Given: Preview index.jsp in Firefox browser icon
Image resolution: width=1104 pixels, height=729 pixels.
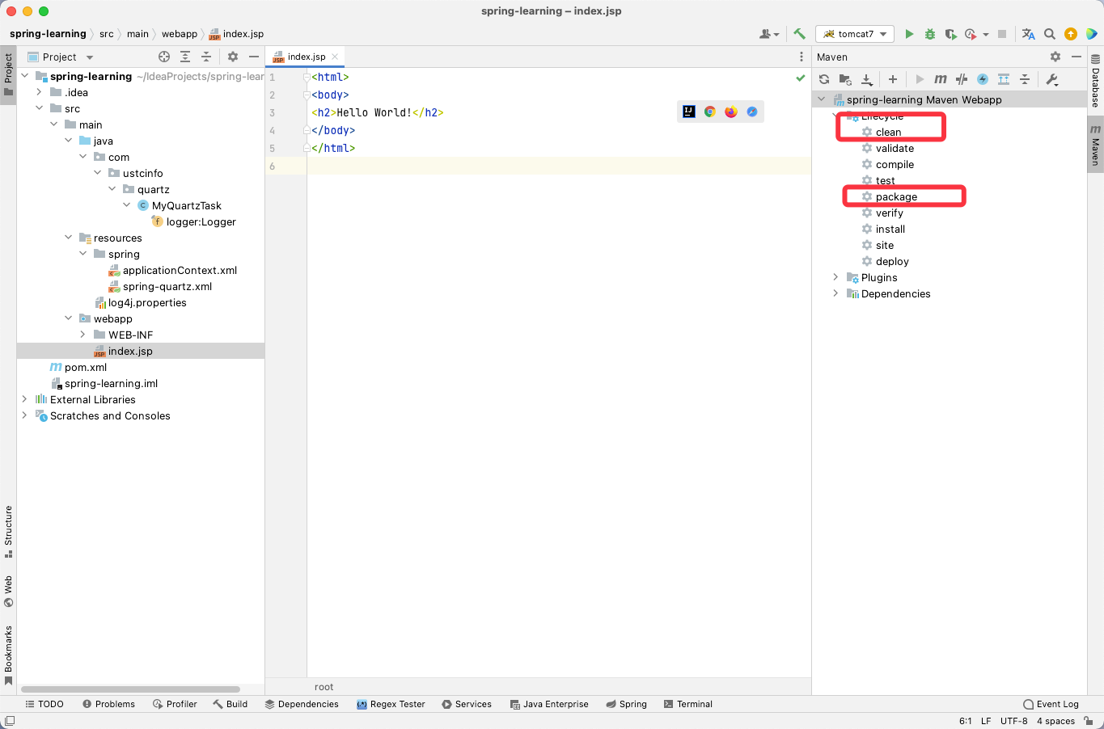Looking at the screenshot, I should click(731, 112).
